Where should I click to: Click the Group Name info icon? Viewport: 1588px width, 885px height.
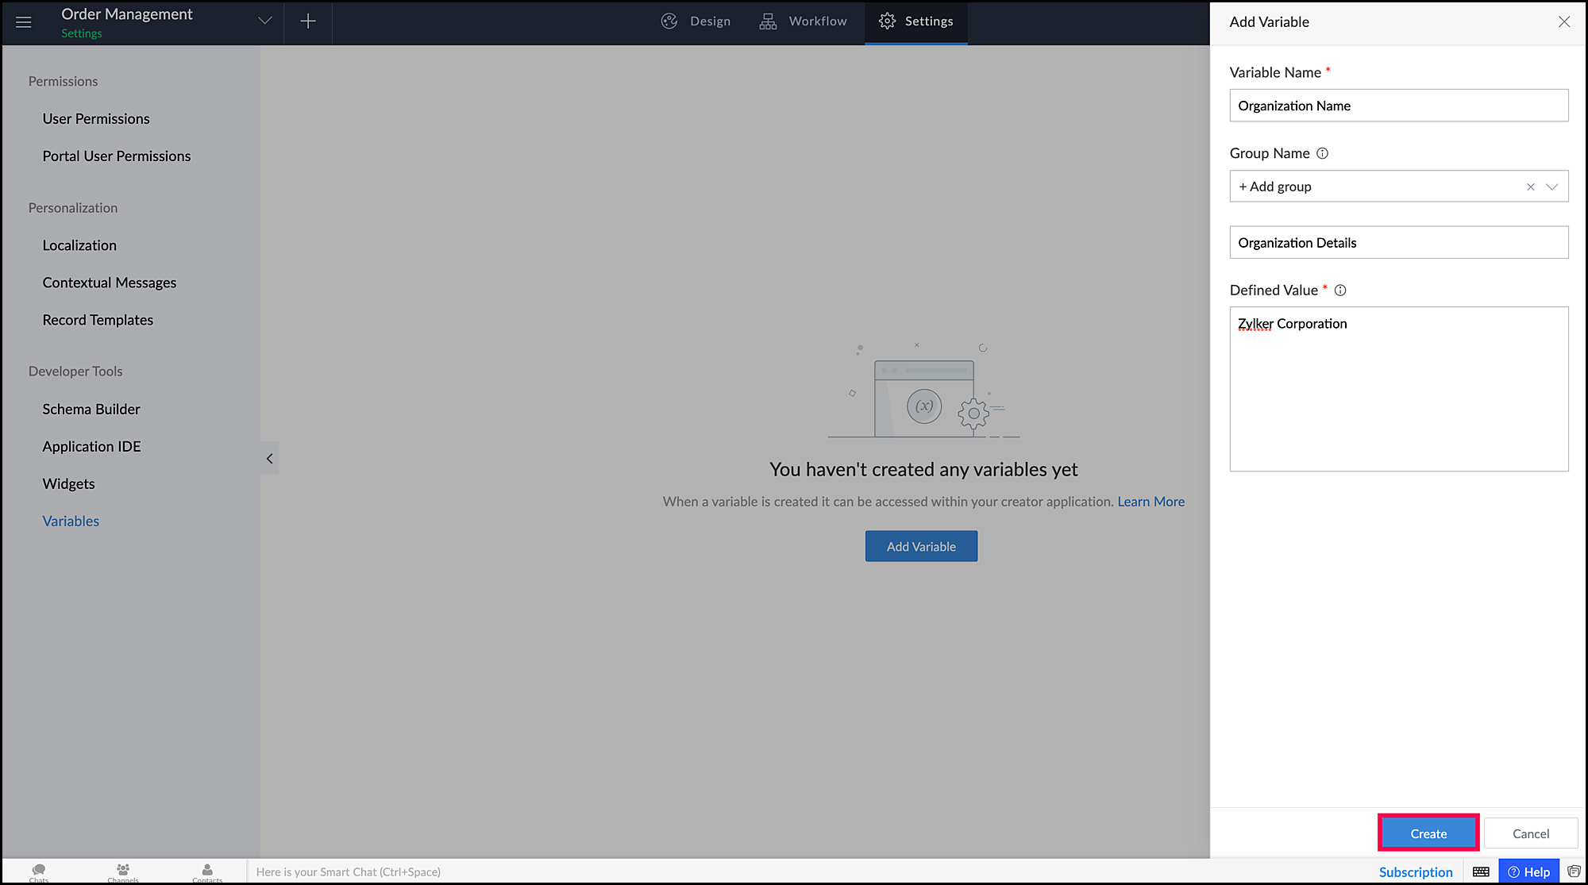pos(1322,154)
